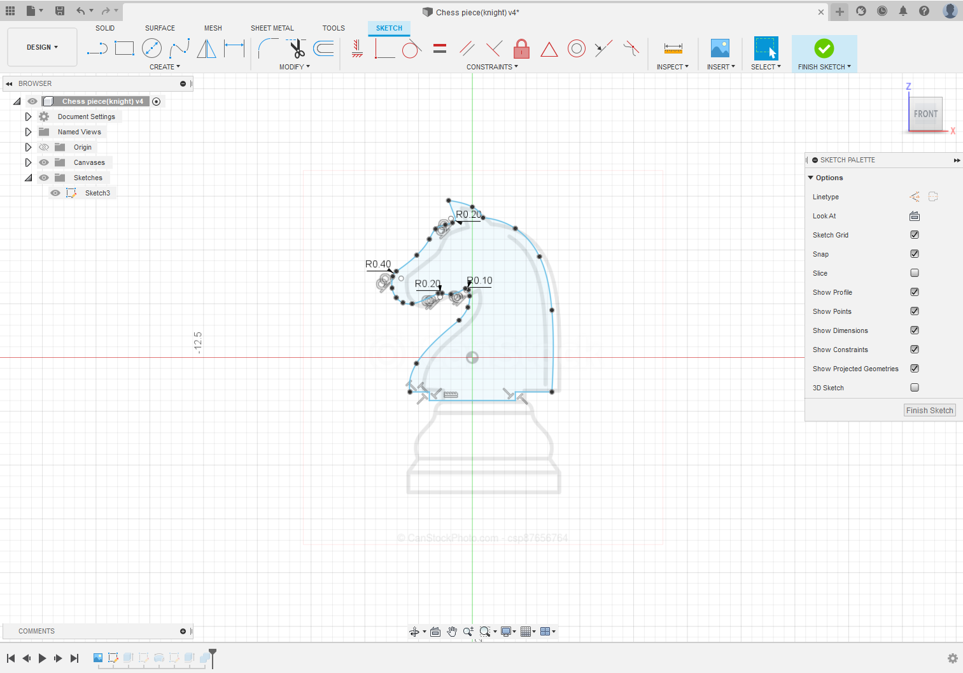Screen dimensions: 963x673
Task: Open the INSERT dropdown menu
Action: click(x=721, y=67)
